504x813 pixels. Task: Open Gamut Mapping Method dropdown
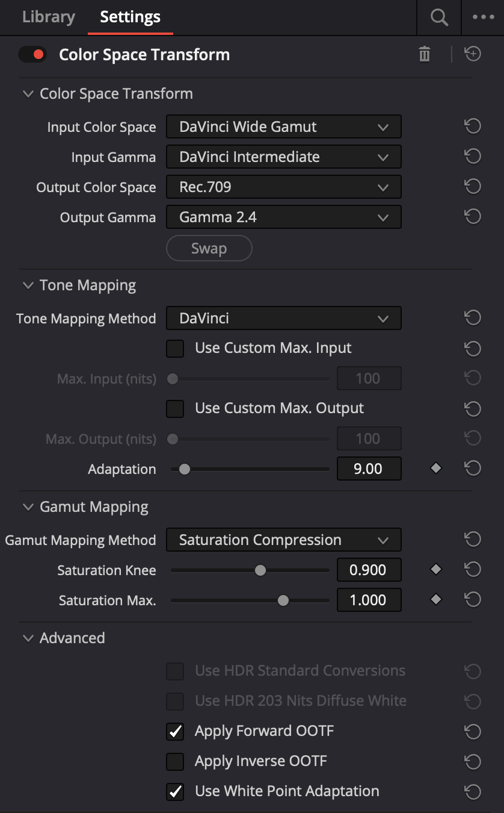pos(283,540)
